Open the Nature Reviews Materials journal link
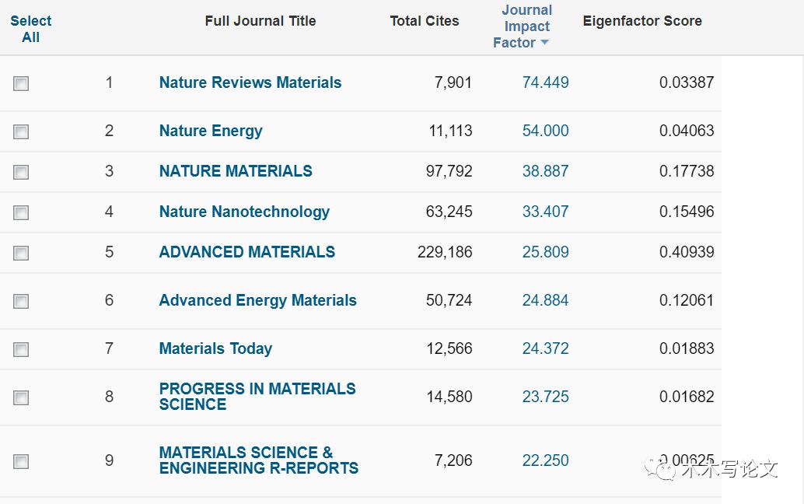This screenshot has width=804, height=504. click(250, 82)
